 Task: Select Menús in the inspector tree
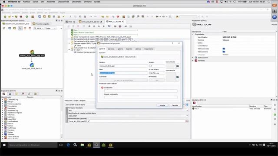coord(10,126)
